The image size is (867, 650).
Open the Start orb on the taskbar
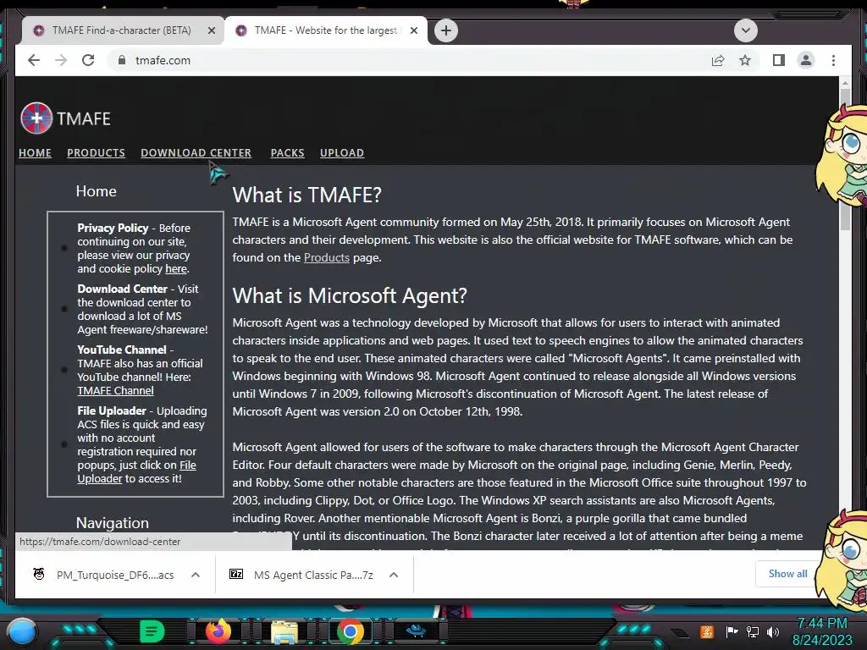pyautogui.click(x=21, y=631)
